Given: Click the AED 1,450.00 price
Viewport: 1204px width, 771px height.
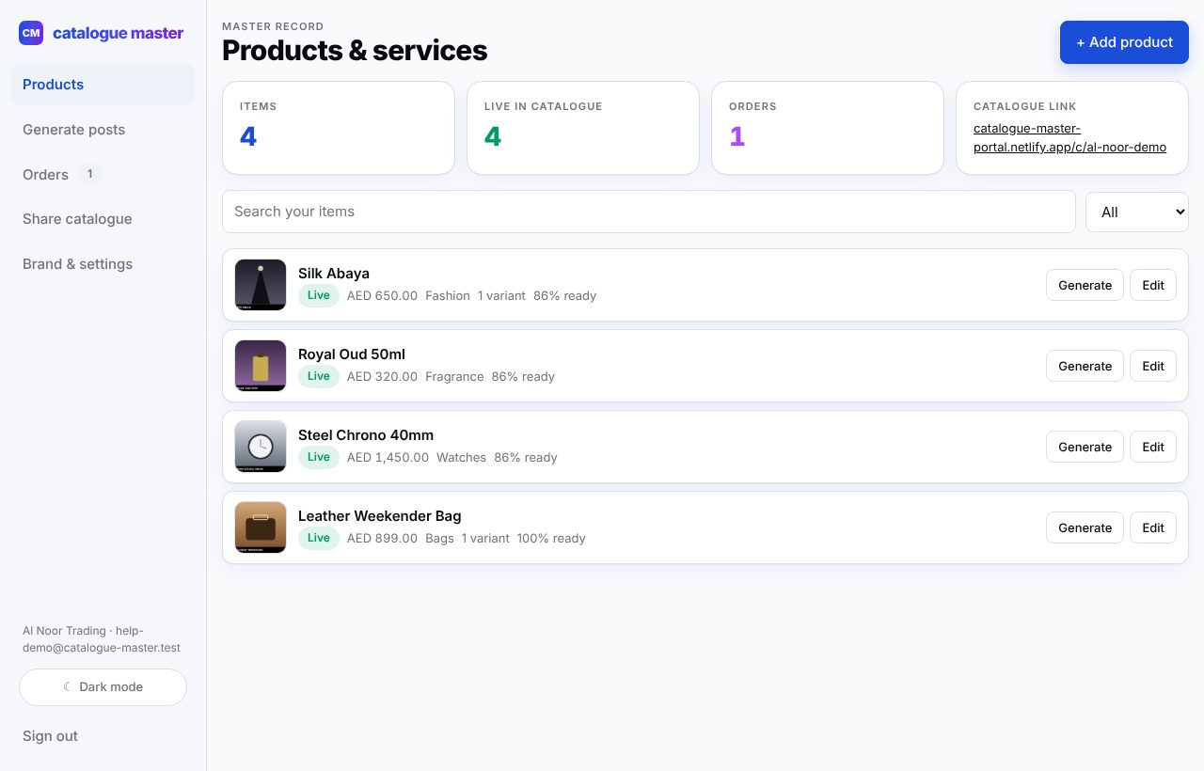Looking at the screenshot, I should tap(388, 458).
